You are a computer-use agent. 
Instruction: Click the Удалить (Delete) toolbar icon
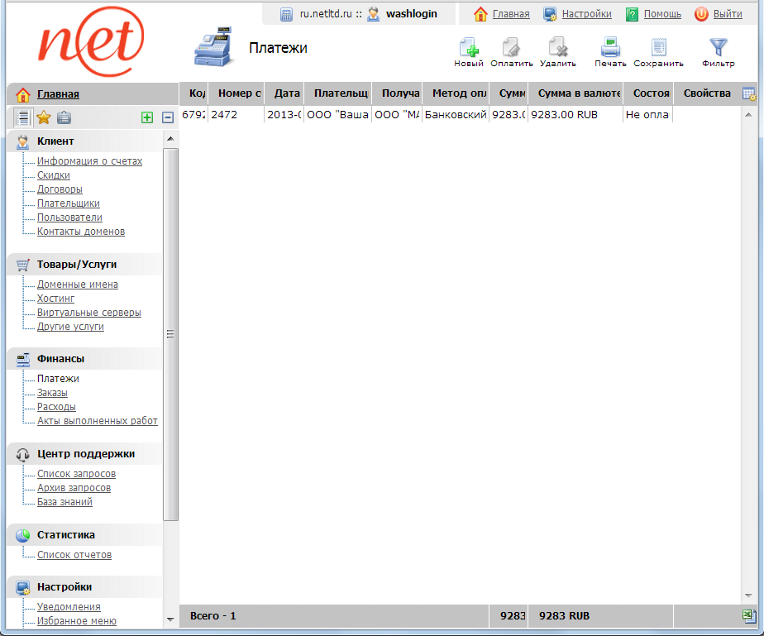point(557,50)
